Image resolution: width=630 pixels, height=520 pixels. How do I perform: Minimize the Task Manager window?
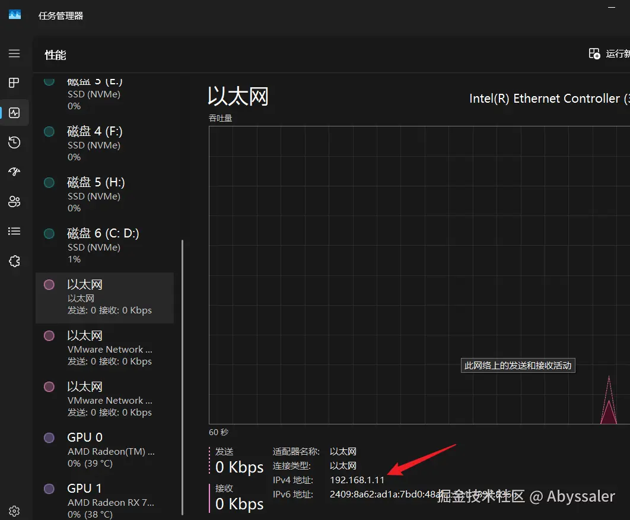point(612,7)
